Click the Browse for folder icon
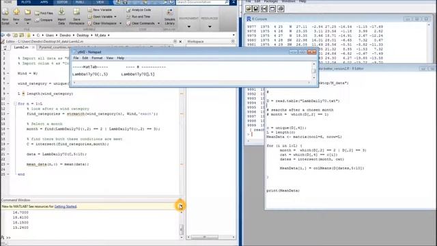The height and width of the screenshot is (246, 437). 21,35
